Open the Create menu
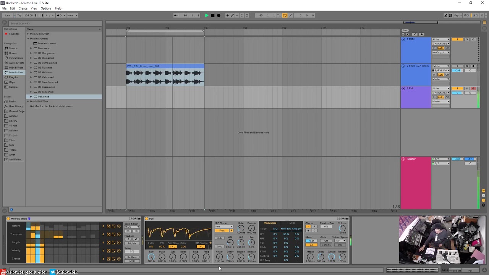489x275 pixels. [23, 8]
